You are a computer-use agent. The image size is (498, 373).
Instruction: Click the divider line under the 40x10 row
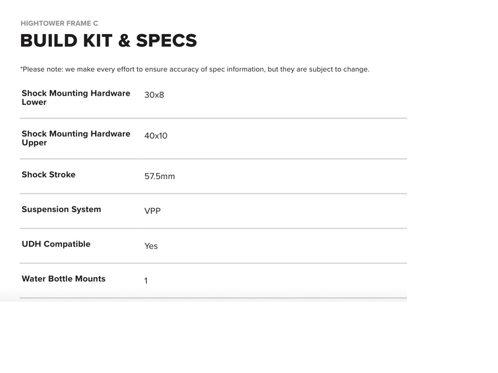(x=213, y=159)
